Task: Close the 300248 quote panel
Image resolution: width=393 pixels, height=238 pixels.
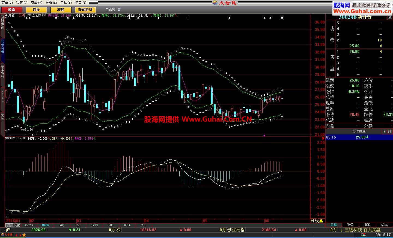Action: pos(390,17)
